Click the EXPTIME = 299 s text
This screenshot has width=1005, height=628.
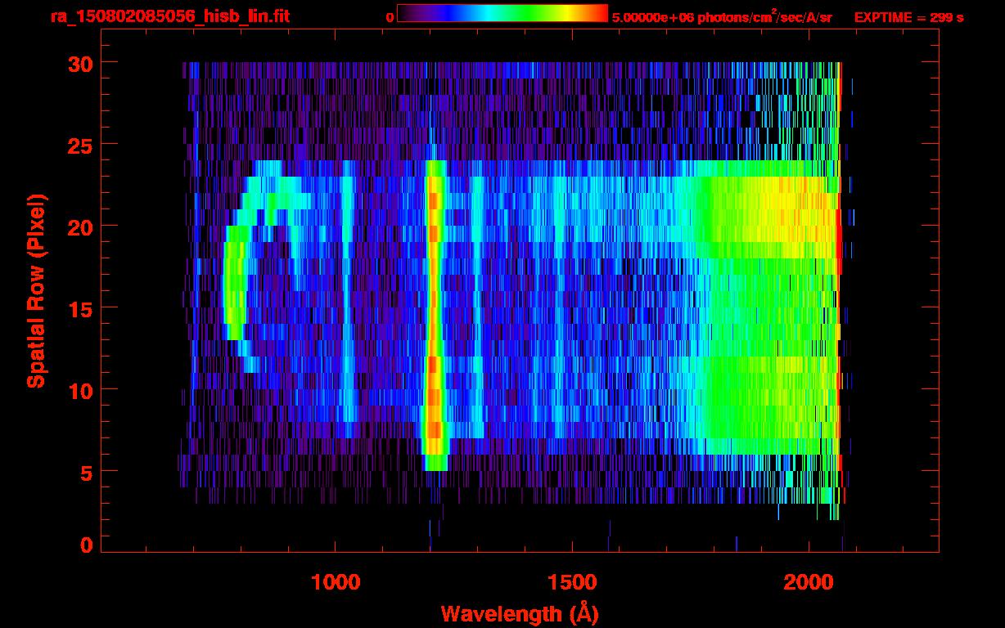click(x=908, y=17)
